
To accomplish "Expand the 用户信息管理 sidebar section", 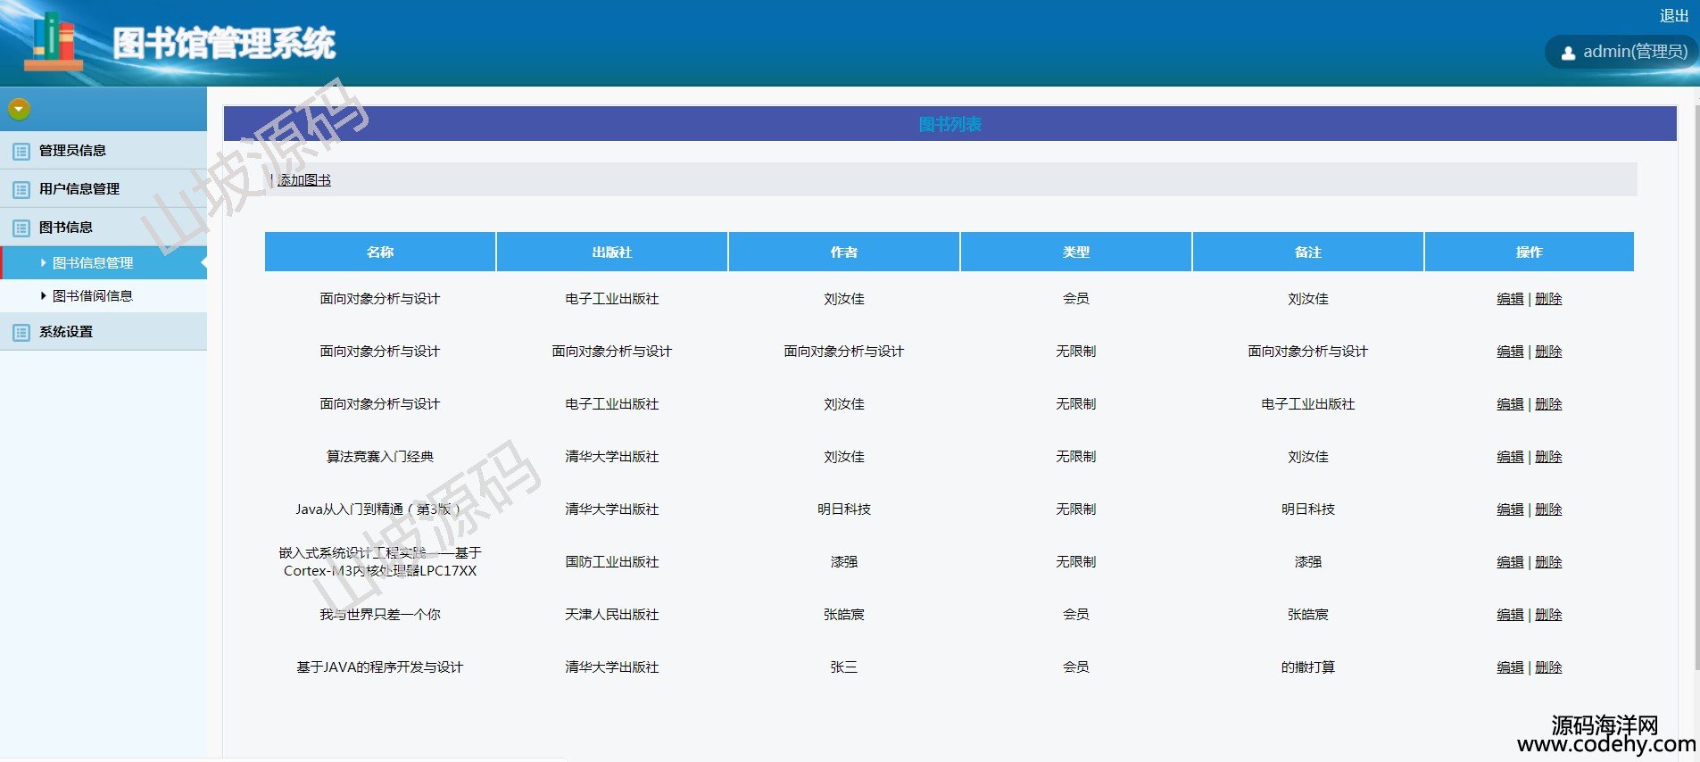I will point(79,189).
